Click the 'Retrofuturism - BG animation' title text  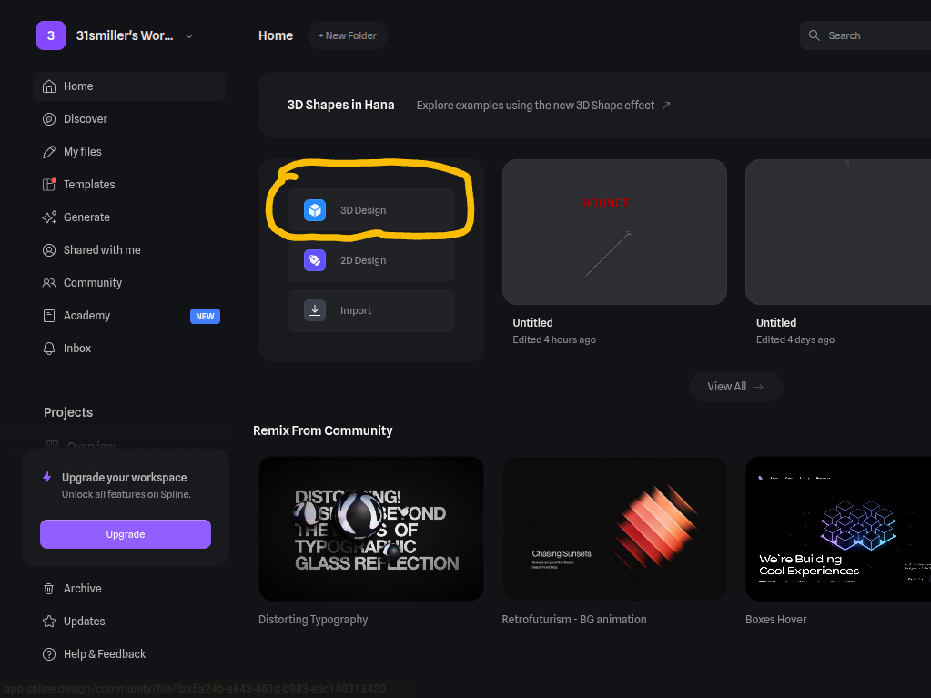pyautogui.click(x=574, y=620)
